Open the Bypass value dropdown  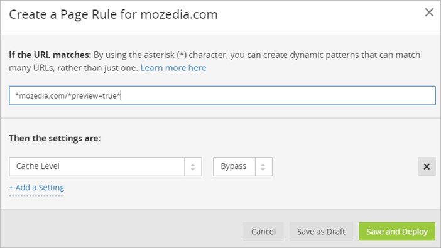pos(242,166)
